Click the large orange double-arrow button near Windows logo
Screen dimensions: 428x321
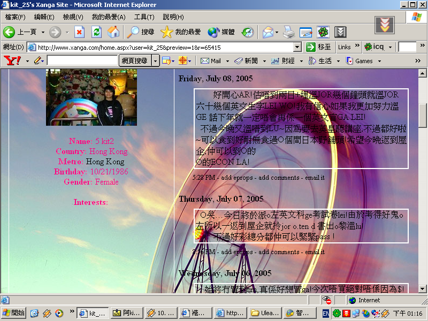click(x=385, y=25)
